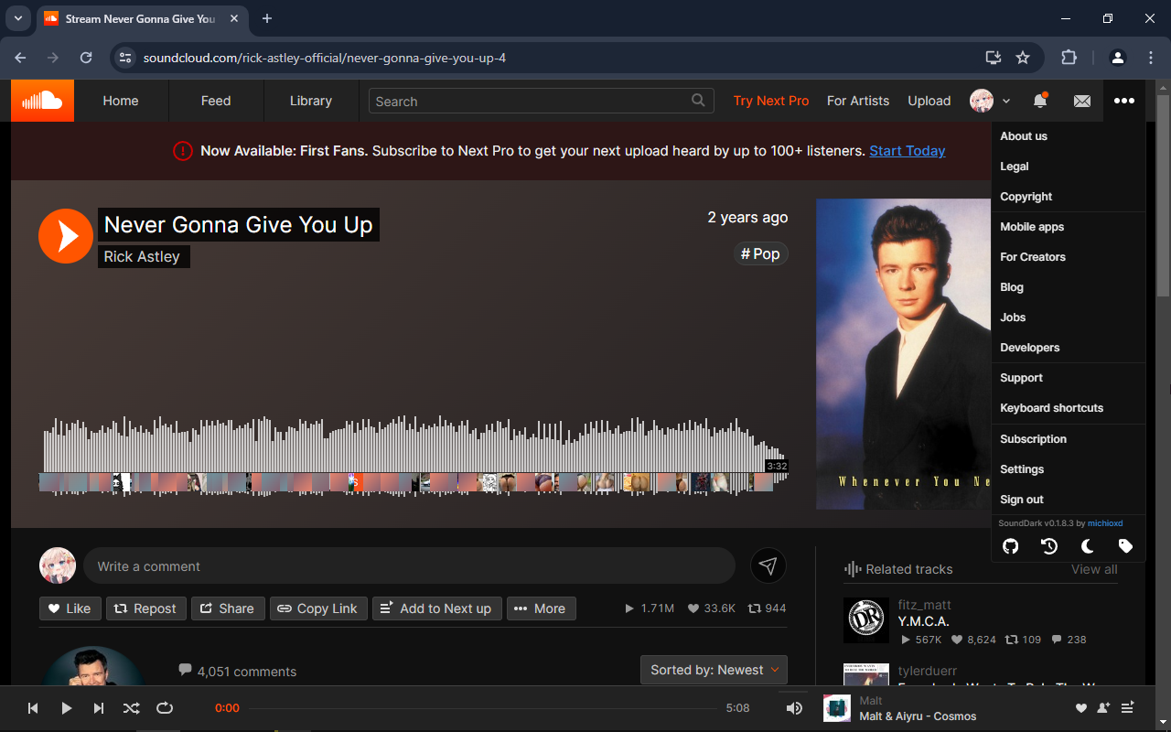This screenshot has width=1171, height=732.
Task: Focus the Search input field
Action: [x=541, y=101]
